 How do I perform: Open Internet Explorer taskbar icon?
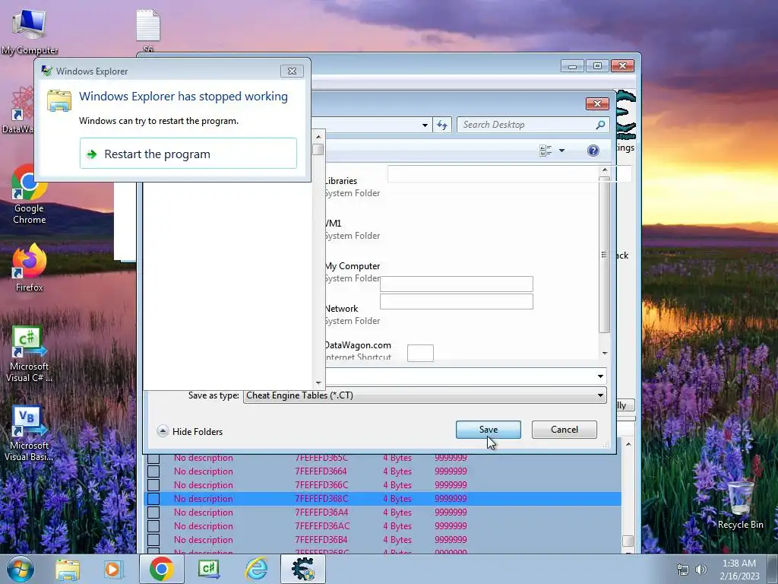coord(257,569)
